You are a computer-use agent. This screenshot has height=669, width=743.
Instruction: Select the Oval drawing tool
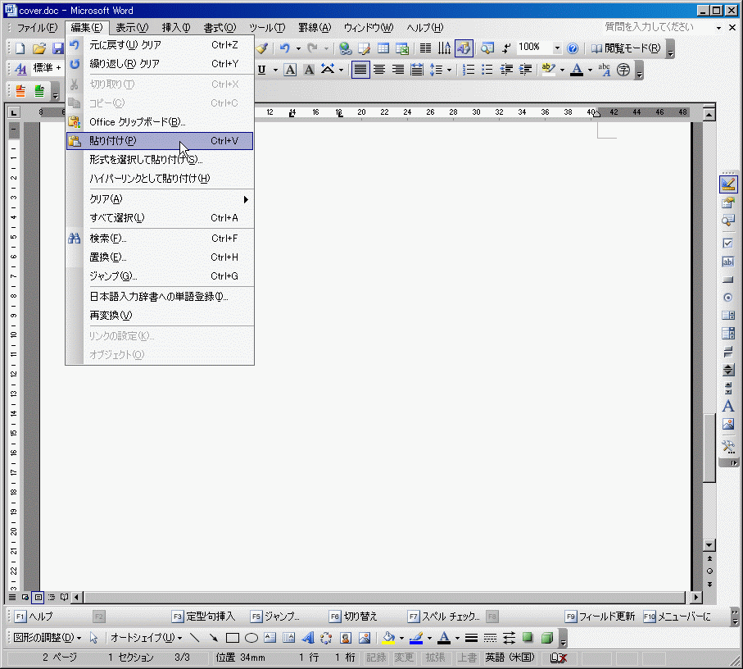pyautogui.click(x=251, y=638)
